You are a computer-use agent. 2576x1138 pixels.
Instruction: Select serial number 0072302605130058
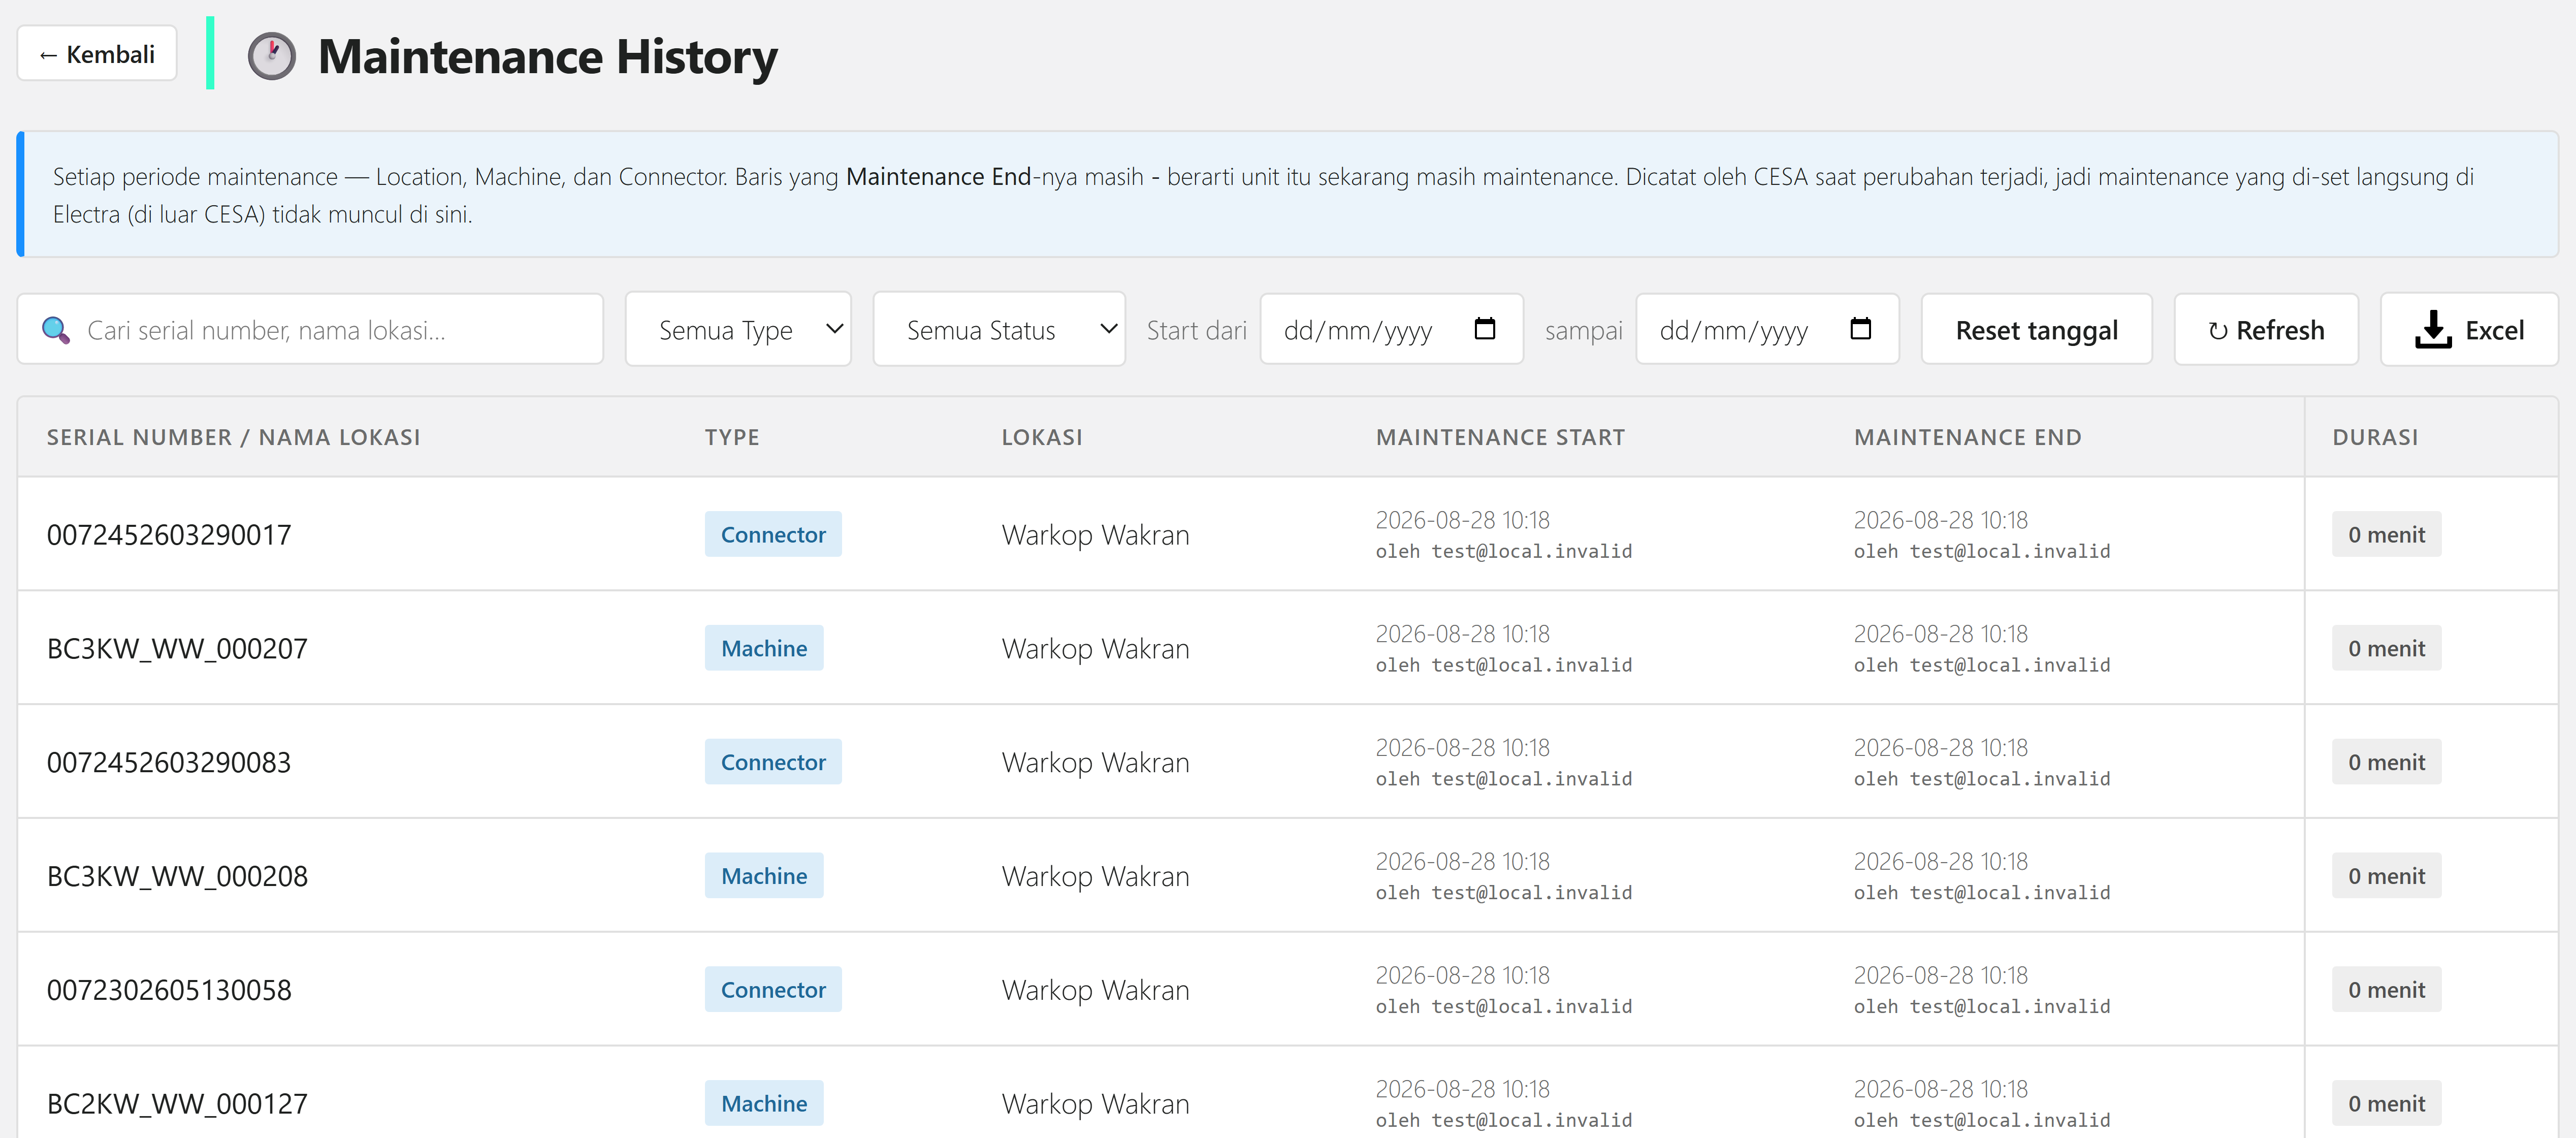[169, 990]
